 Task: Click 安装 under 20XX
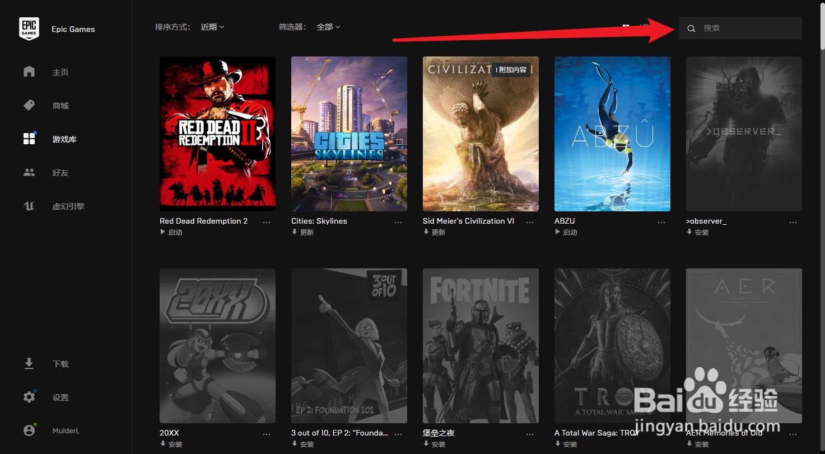tap(171, 444)
